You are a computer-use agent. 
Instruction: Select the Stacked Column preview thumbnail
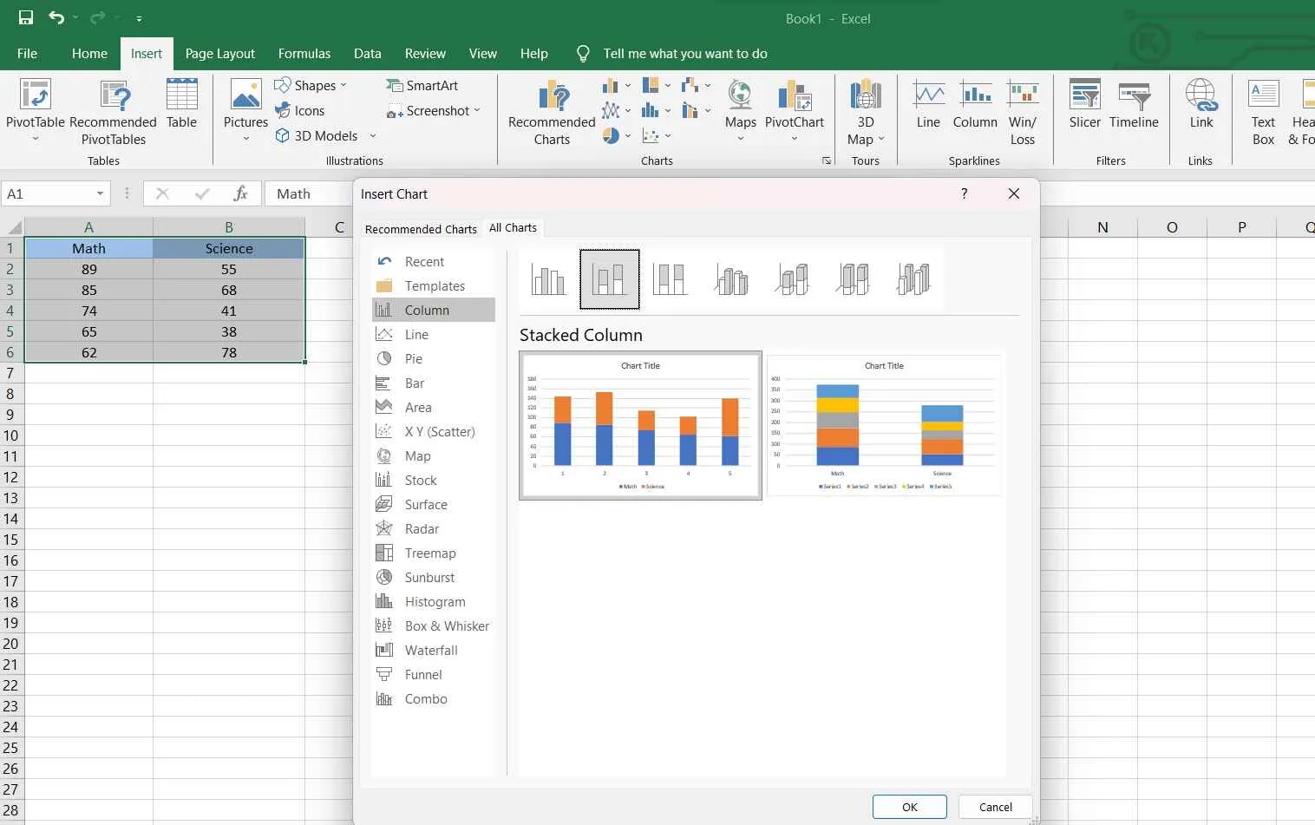pyautogui.click(x=640, y=425)
